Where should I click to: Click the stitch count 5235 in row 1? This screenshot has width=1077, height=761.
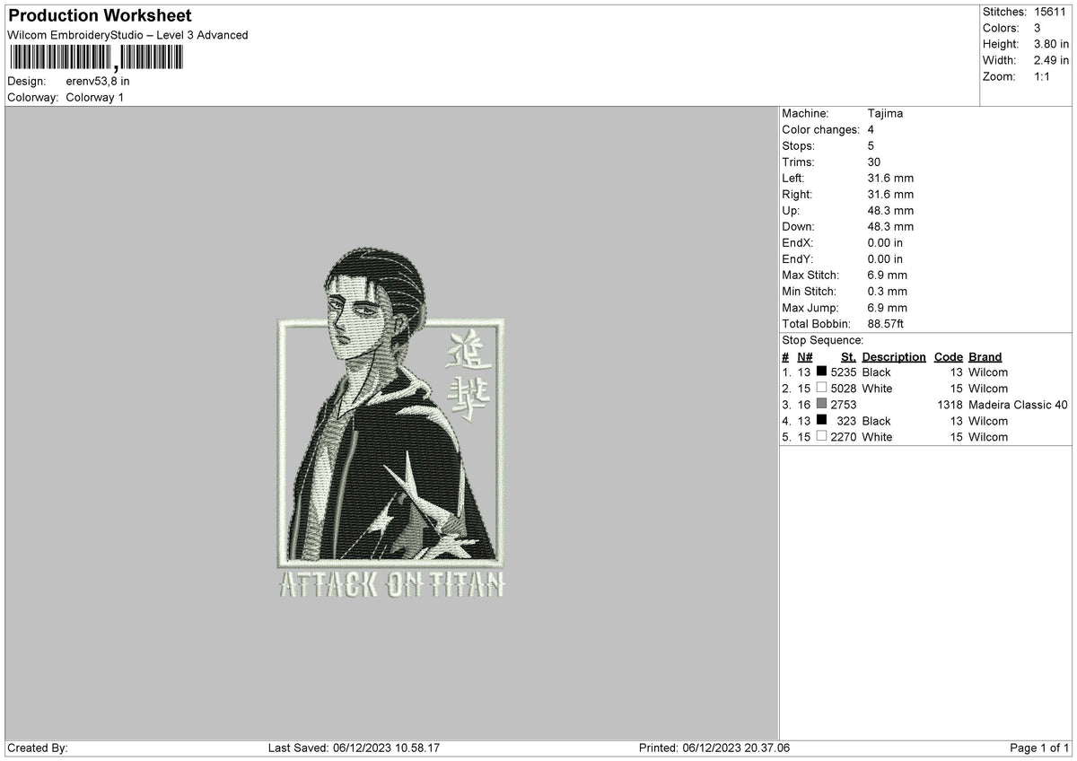tap(844, 372)
